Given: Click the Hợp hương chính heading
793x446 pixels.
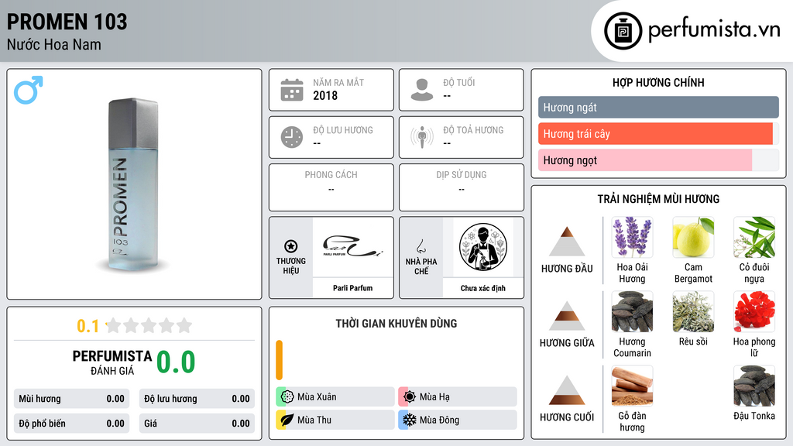Looking at the screenshot, I should (x=658, y=82).
